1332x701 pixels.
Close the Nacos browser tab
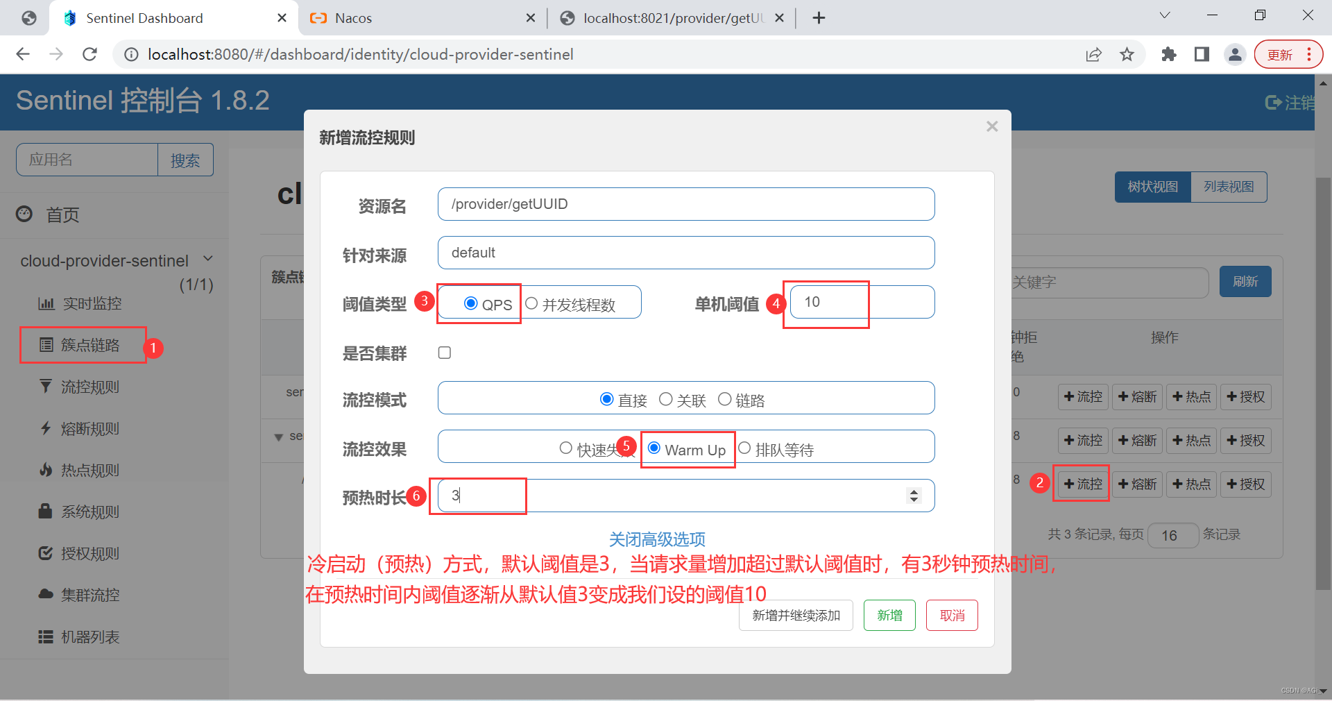click(x=531, y=18)
